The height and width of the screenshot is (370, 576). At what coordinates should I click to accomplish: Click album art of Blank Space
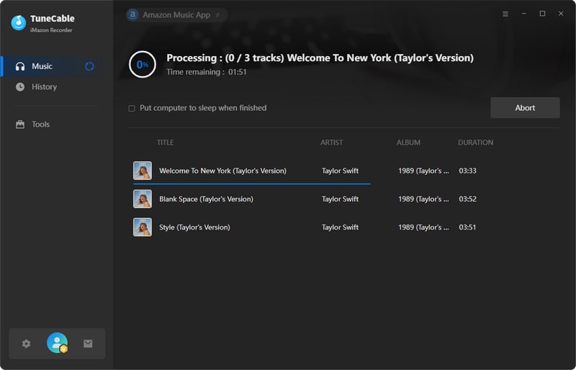point(143,199)
